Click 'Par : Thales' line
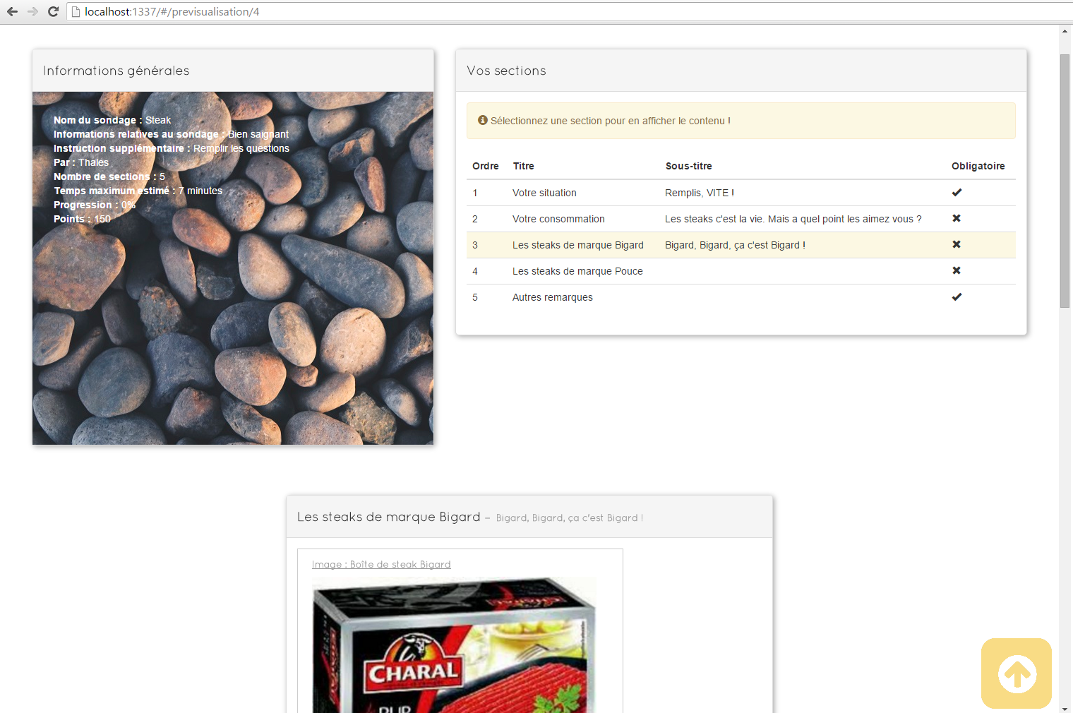Image resolution: width=1073 pixels, height=713 pixels. coord(81,162)
